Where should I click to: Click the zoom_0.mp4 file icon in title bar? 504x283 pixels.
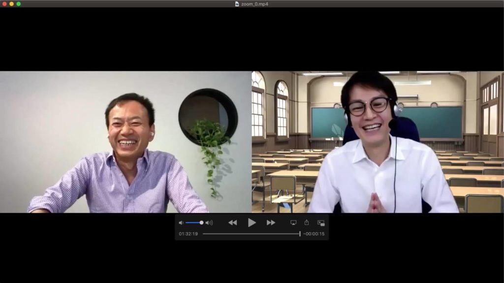coord(237,3)
